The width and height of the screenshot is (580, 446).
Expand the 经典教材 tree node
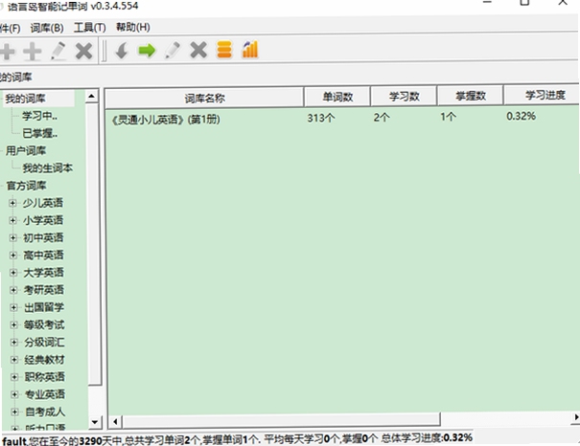click(14, 360)
